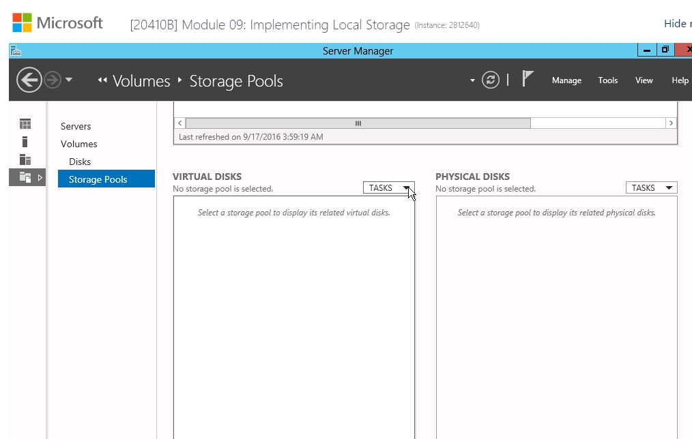This screenshot has height=439, width=692.
Task: Expand the File and Storage Services arrow
Action: coord(40,178)
